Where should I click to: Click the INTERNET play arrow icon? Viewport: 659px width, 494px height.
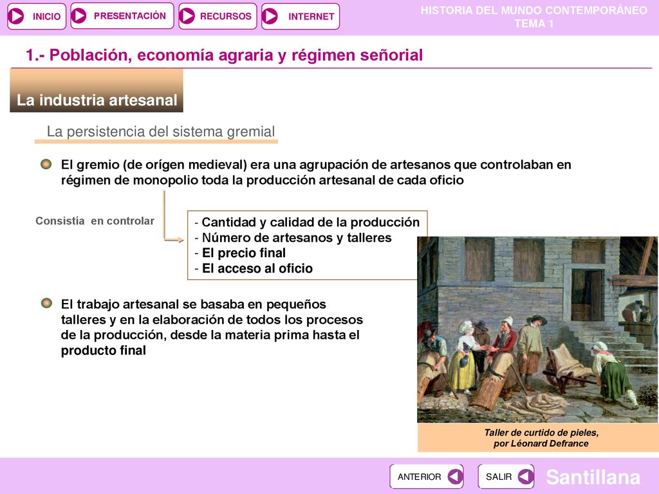[270, 16]
